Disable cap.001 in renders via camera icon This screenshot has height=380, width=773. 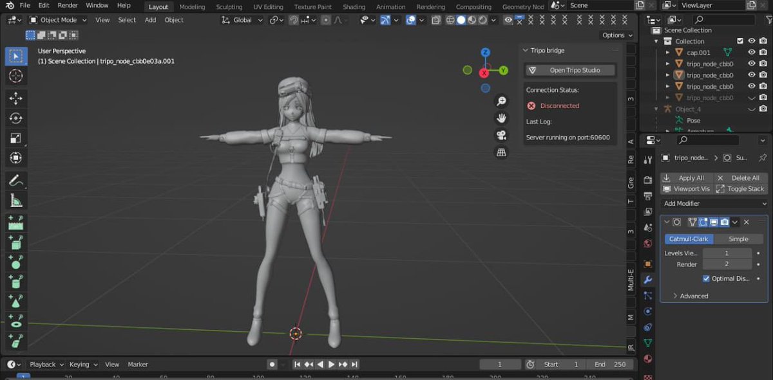763,53
